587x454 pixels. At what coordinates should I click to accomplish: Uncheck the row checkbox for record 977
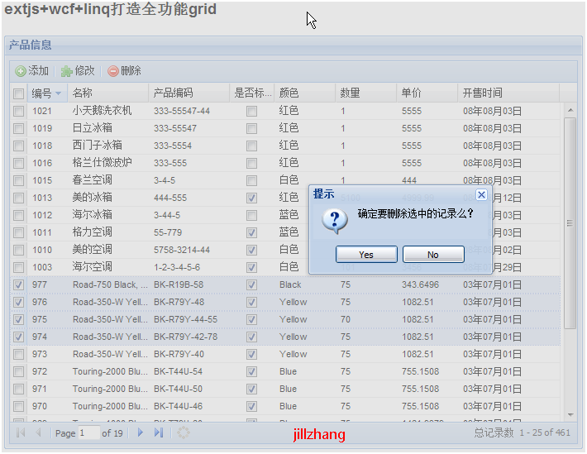point(18,284)
